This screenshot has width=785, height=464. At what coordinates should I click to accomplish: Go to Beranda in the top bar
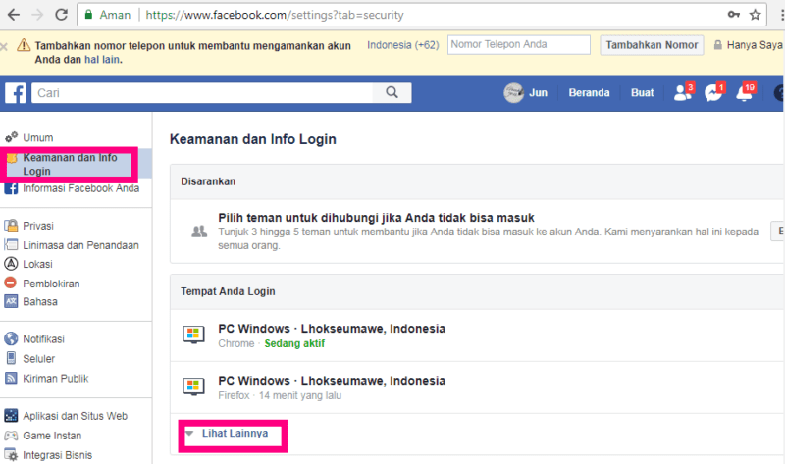(589, 93)
